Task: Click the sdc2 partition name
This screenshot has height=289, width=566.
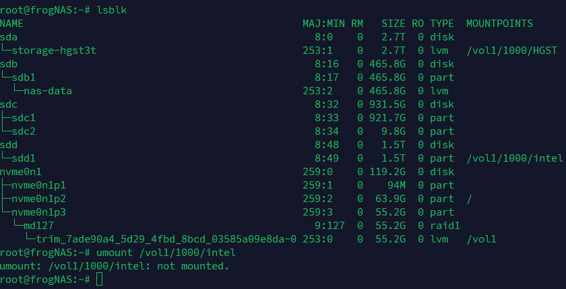Action: [24, 131]
